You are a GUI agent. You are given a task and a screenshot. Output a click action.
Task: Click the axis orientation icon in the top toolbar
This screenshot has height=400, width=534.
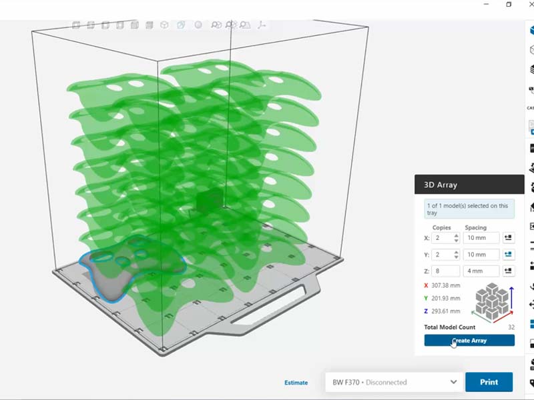(261, 25)
